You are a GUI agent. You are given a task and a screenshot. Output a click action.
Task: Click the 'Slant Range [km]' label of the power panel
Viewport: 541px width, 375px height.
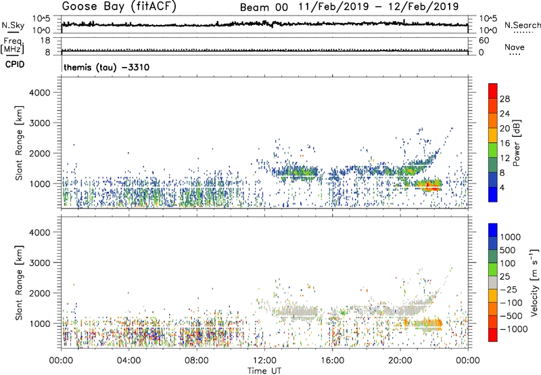[x=19, y=143]
